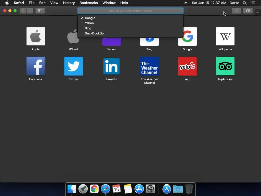The image size is (261, 196).
Task: Focus the Search or enter website name field
Action: (x=130, y=11)
